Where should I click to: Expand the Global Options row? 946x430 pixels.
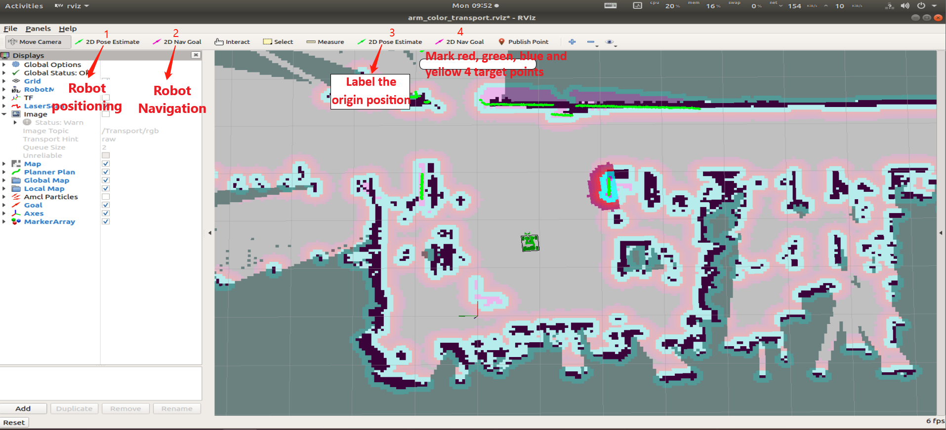coord(4,65)
